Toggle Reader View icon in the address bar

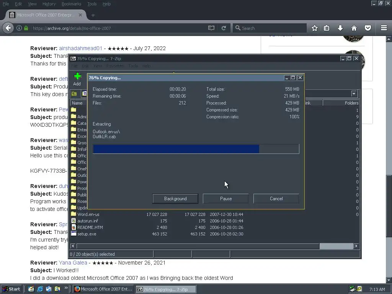[x=211, y=28]
